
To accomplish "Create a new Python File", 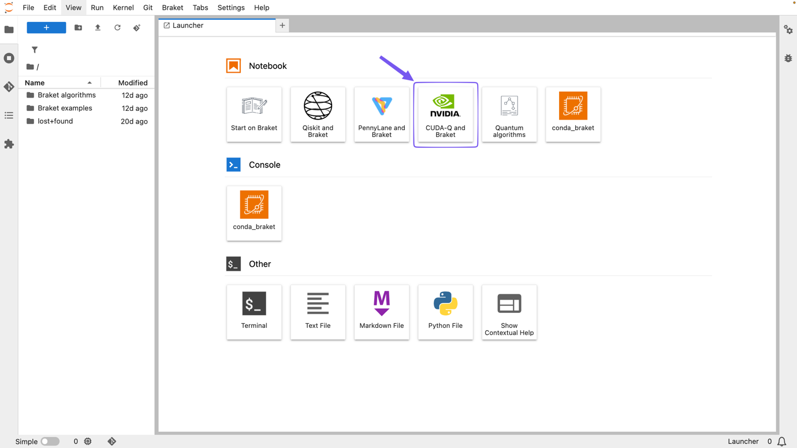I will 445,312.
